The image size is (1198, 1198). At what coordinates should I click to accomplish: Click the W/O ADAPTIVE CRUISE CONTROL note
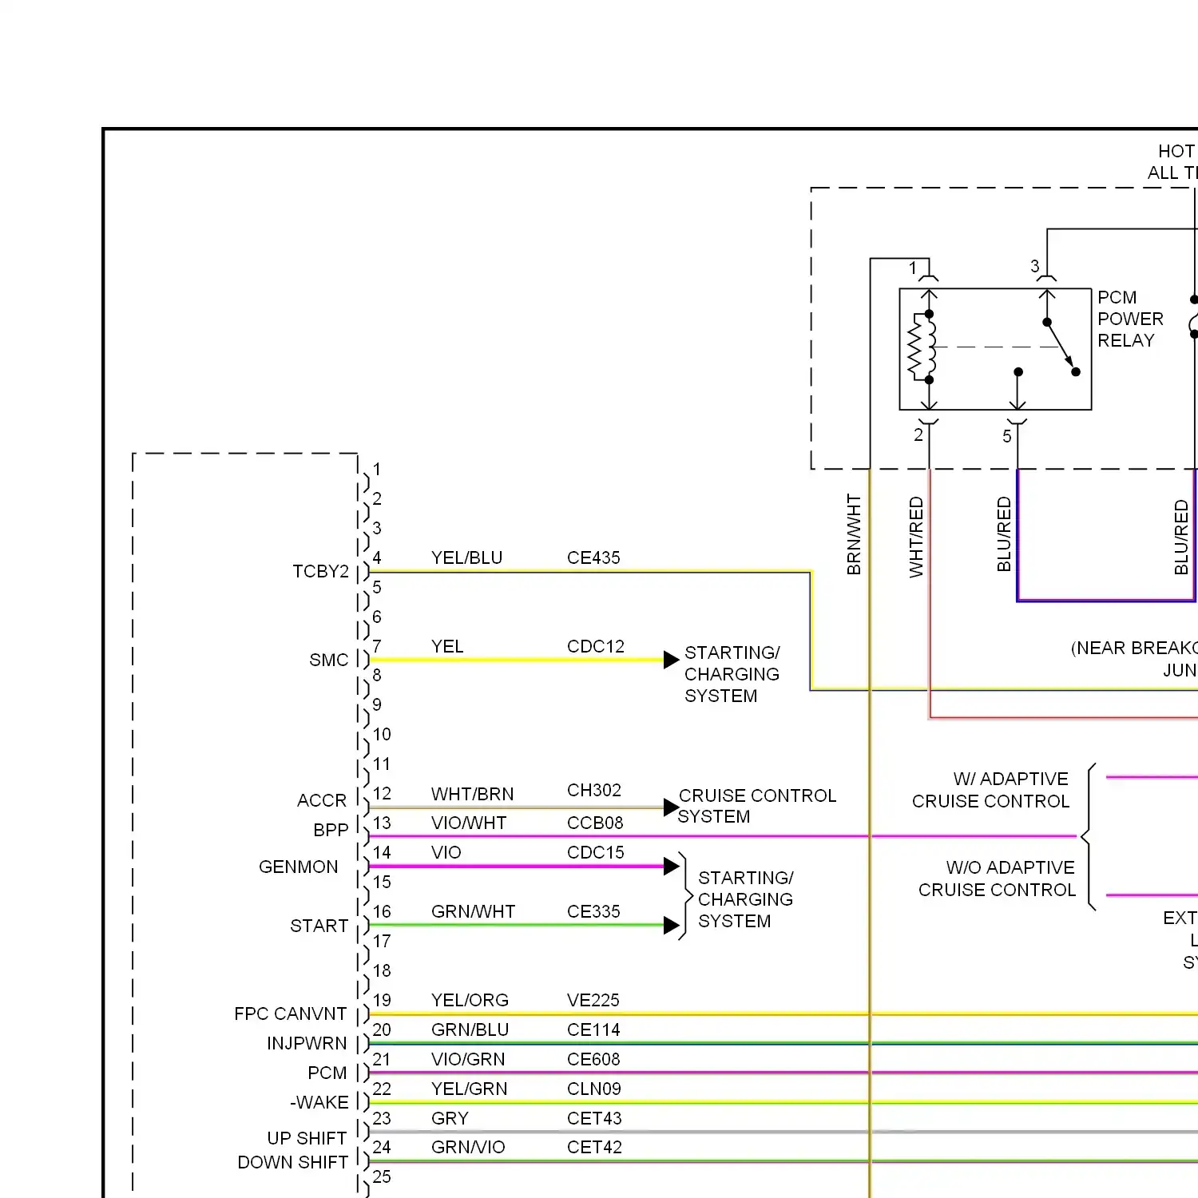(997, 879)
